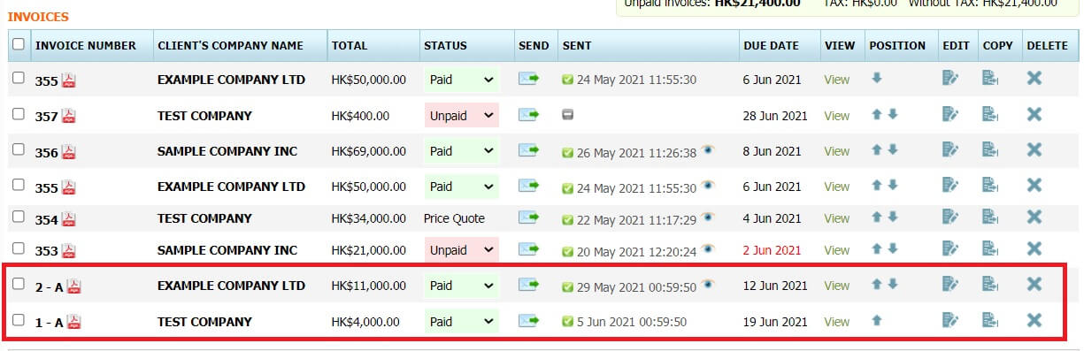
Task: Click View link for invoice 357
Action: click(836, 116)
